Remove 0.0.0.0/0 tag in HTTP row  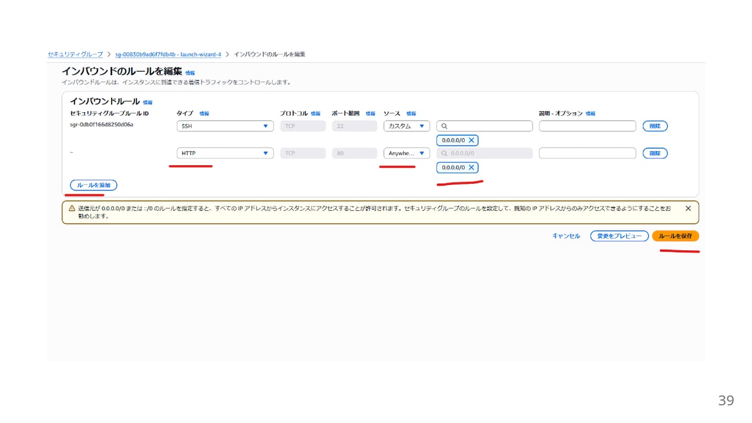472,168
